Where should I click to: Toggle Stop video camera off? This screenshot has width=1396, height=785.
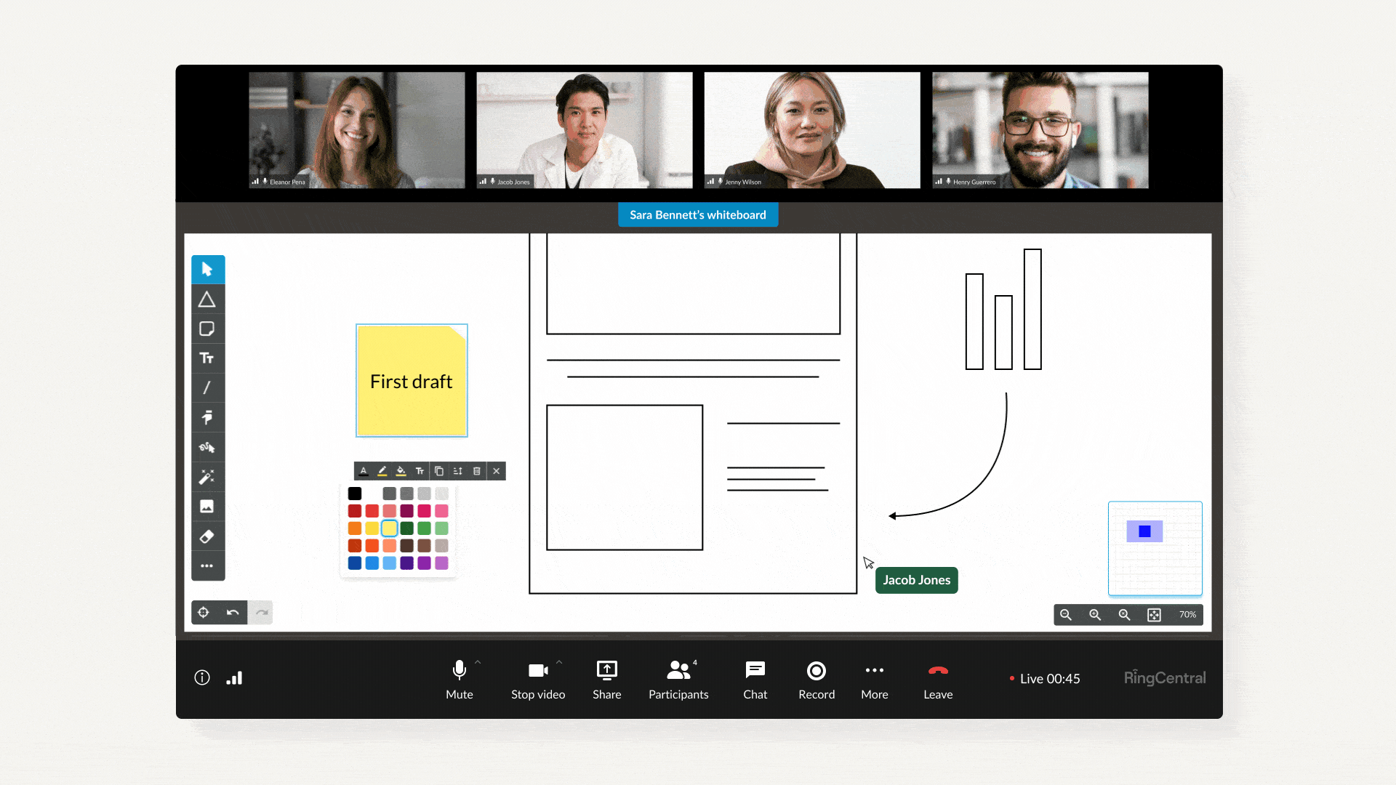(538, 677)
